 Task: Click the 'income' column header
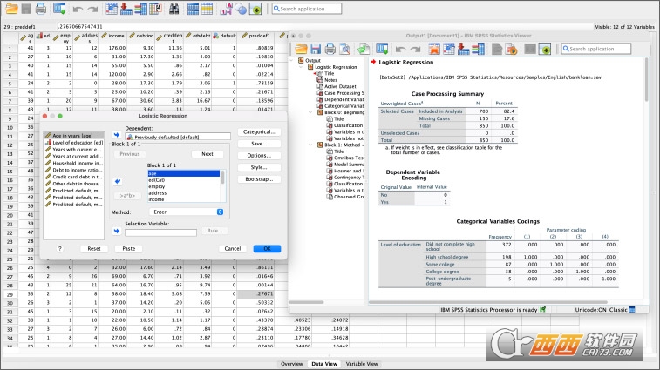[112, 37]
